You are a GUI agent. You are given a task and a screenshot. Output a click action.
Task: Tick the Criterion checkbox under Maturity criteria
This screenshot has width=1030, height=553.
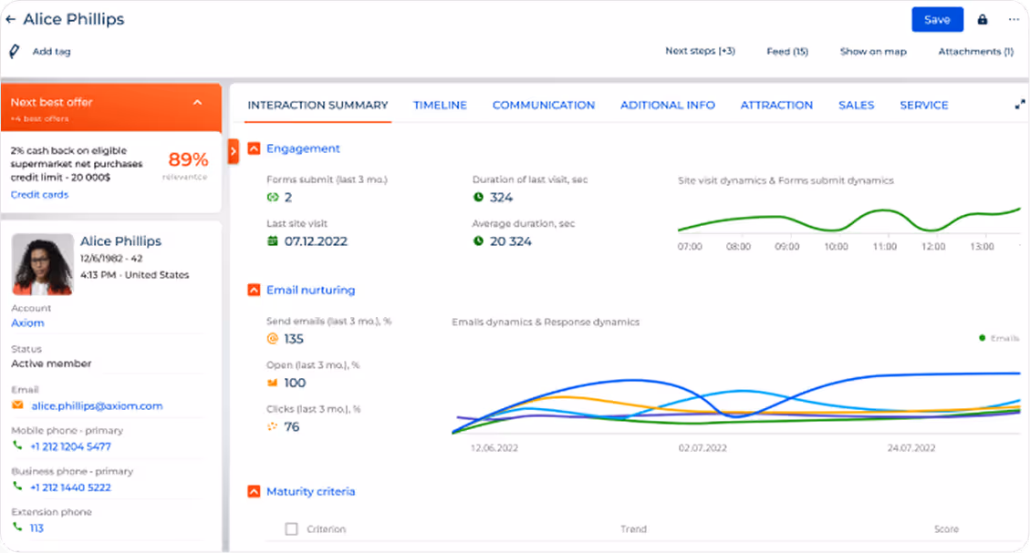pyautogui.click(x=291, y=528)
